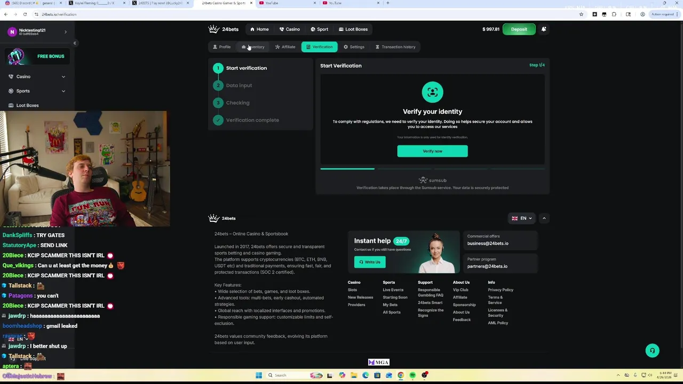Open Sport in top navigation
The height and width of the screenshot is (384, 683).
coord(320,29)
